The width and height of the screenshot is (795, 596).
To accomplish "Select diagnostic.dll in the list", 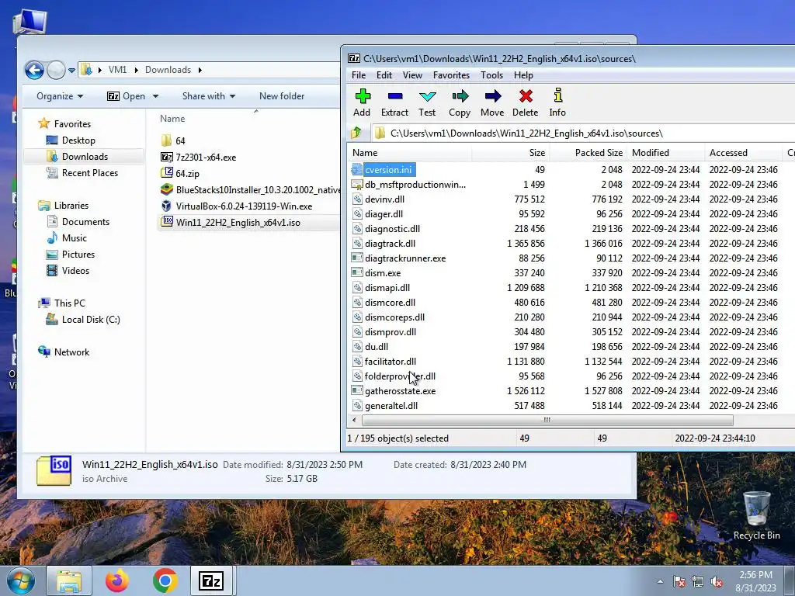I will pos(392,229).
